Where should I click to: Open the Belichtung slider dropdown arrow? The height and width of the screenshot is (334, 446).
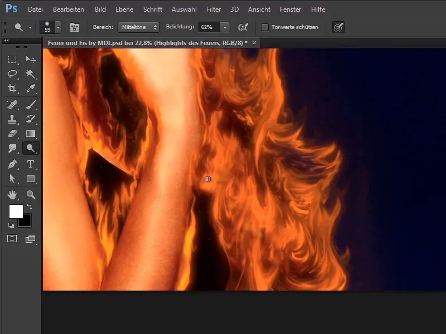(225, 27)
